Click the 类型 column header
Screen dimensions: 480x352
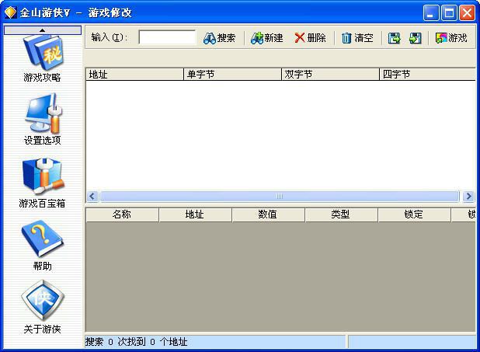coord(341,214)
